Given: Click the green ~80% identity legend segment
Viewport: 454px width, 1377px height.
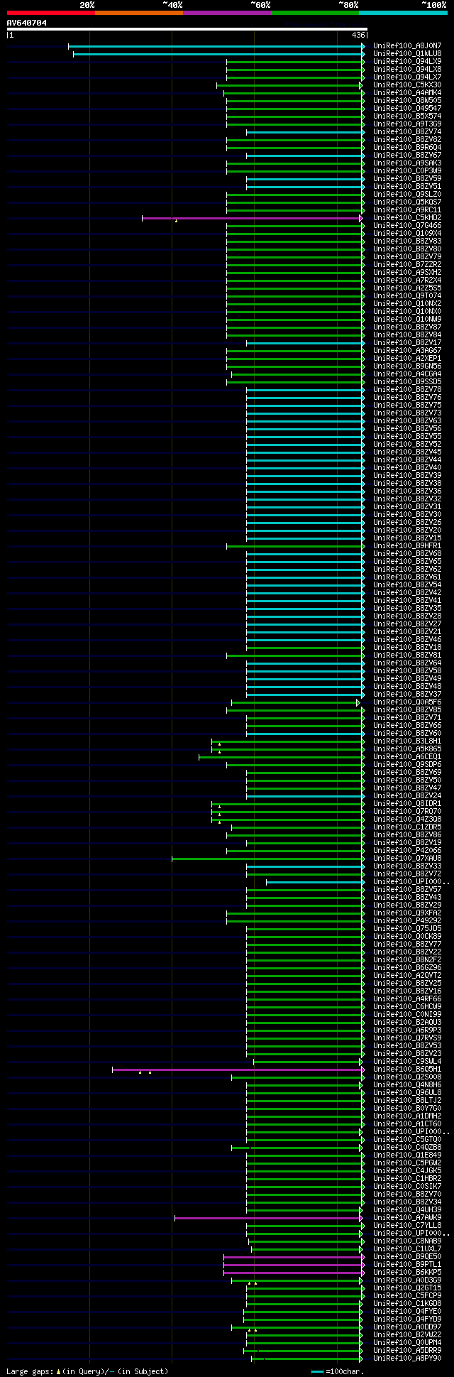Looking at the screenshot, I should coord(315,13).
